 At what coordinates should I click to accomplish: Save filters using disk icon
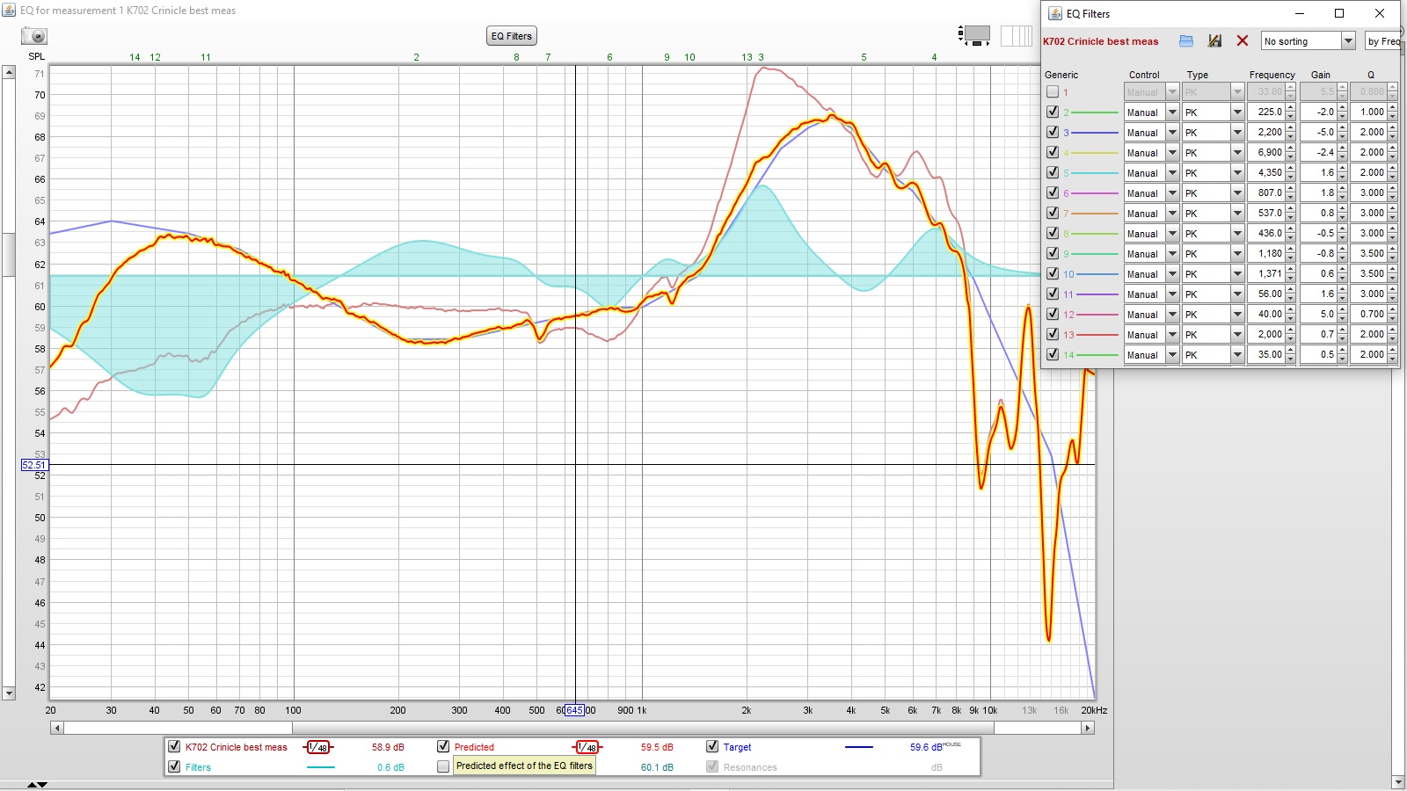coord(1214,41)
